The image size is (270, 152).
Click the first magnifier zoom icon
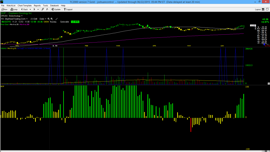[49, 19]
